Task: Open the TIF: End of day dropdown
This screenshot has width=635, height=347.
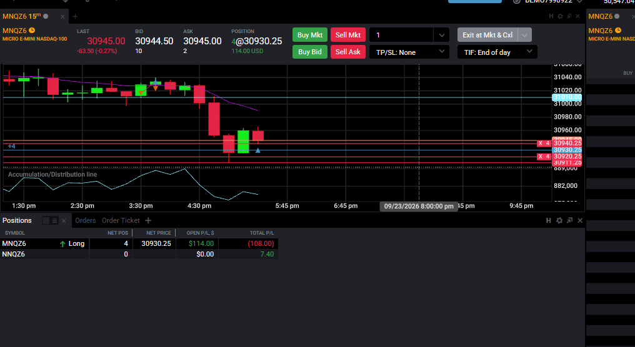Action: (497, 52)
